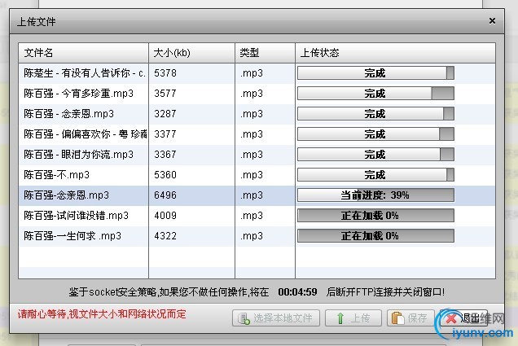
Task: Click the red X icon on 退出
Action: pyautogui.click(x=451, y=318)
